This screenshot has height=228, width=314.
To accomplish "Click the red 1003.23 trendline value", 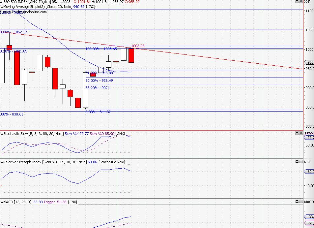I will (138, 46).
